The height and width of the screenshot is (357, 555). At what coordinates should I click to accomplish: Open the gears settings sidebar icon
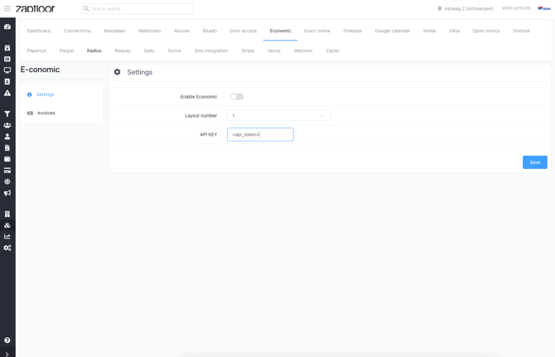(7, 248)
